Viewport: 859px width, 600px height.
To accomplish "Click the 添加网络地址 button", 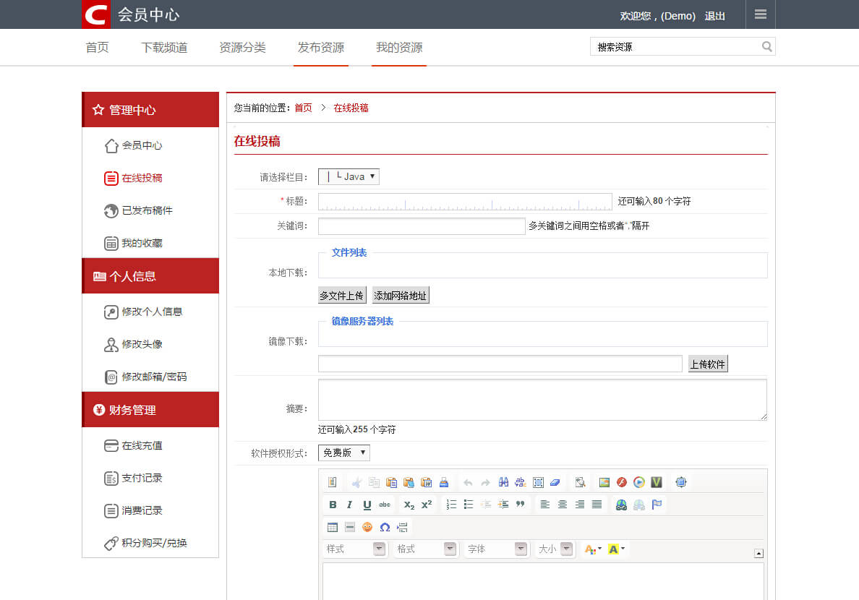I will (x=401, y=296).
